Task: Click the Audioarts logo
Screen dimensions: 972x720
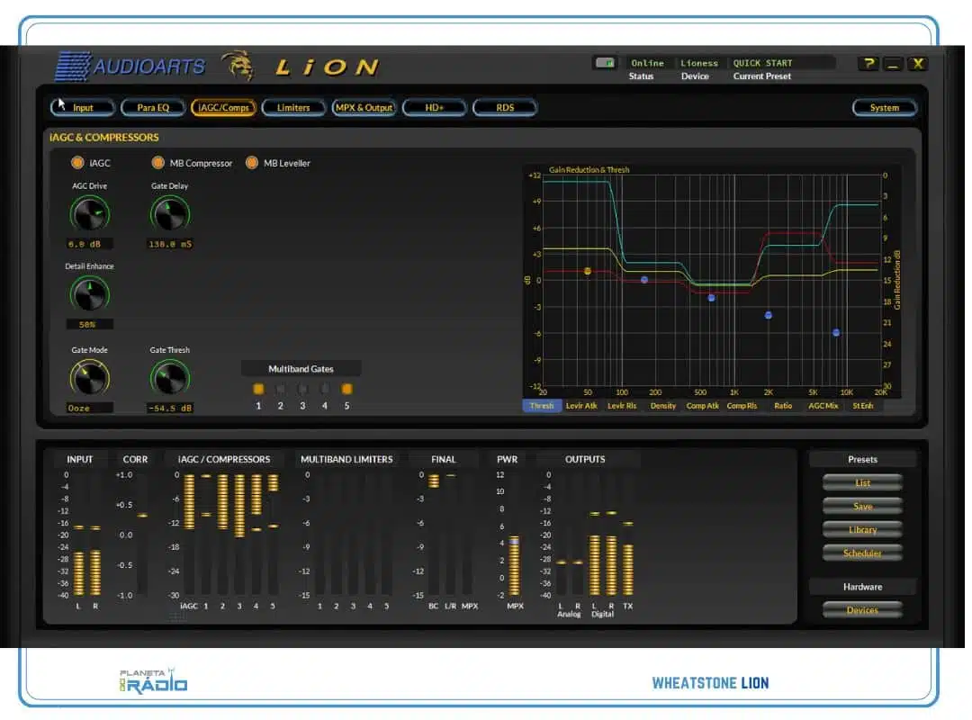Action: point(130,67)
